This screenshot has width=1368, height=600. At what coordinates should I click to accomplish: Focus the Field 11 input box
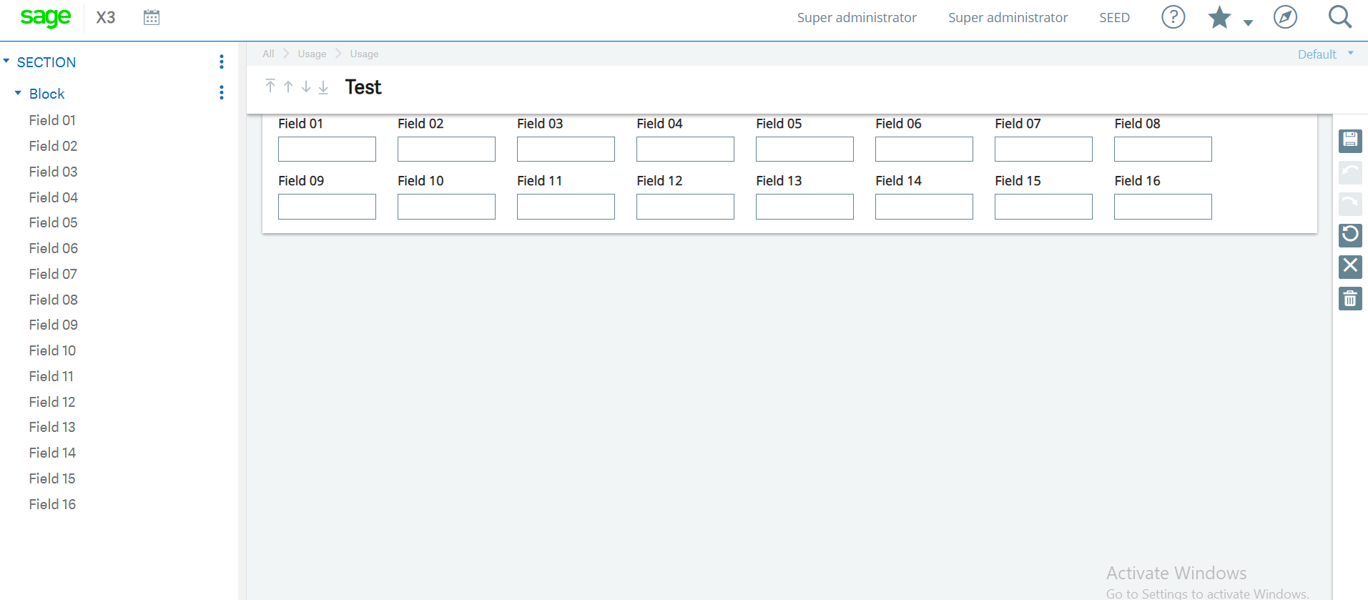coord(566,207)
